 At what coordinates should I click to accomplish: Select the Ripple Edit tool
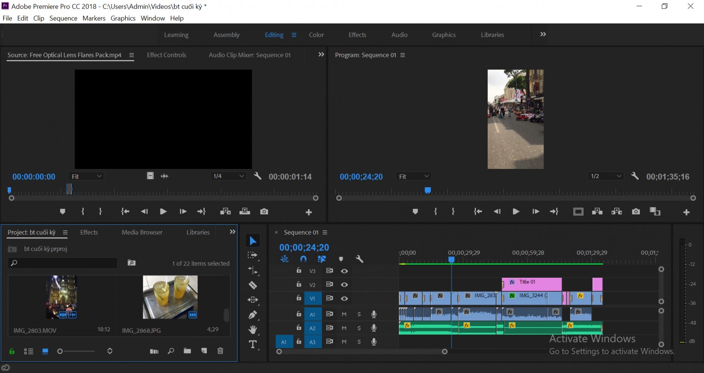pyautogui.click(x=253, y=270)
